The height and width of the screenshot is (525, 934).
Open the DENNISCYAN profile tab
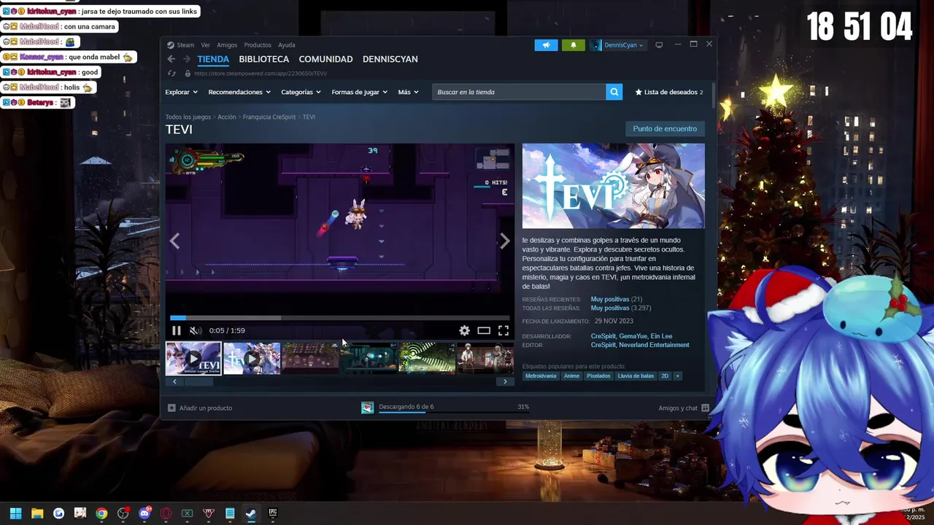click(390, 59)
